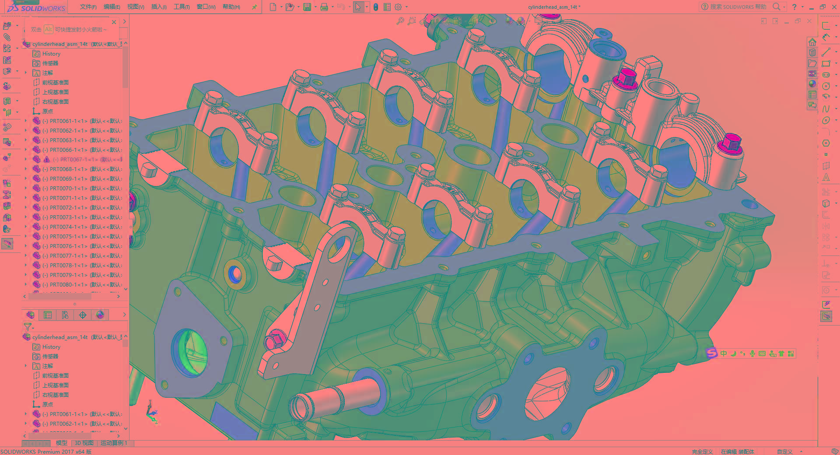The image size is (840, 455).
Task: Open SOLIDWORKS Resources home icon in task pane
Action: [x=812, y=42]
